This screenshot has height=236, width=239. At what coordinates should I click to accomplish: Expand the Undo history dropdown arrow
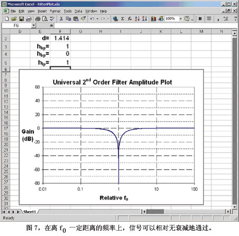97,19
